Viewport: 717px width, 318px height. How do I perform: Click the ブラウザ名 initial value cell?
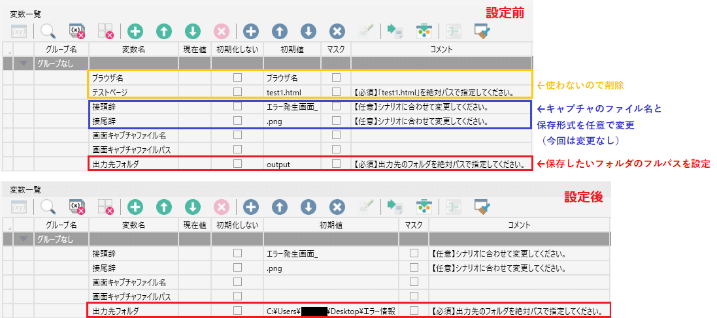point(293,78)
